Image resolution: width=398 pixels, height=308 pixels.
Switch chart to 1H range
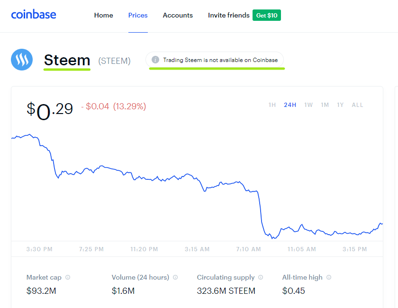(272, 105)
